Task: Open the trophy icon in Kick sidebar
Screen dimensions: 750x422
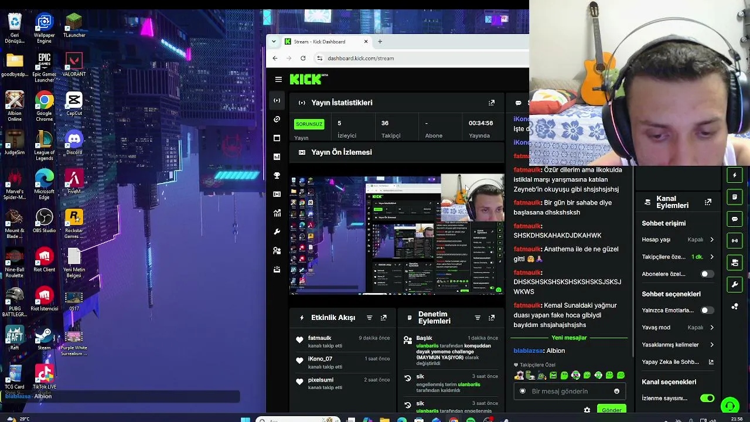Action: click(x=277, y=176)
